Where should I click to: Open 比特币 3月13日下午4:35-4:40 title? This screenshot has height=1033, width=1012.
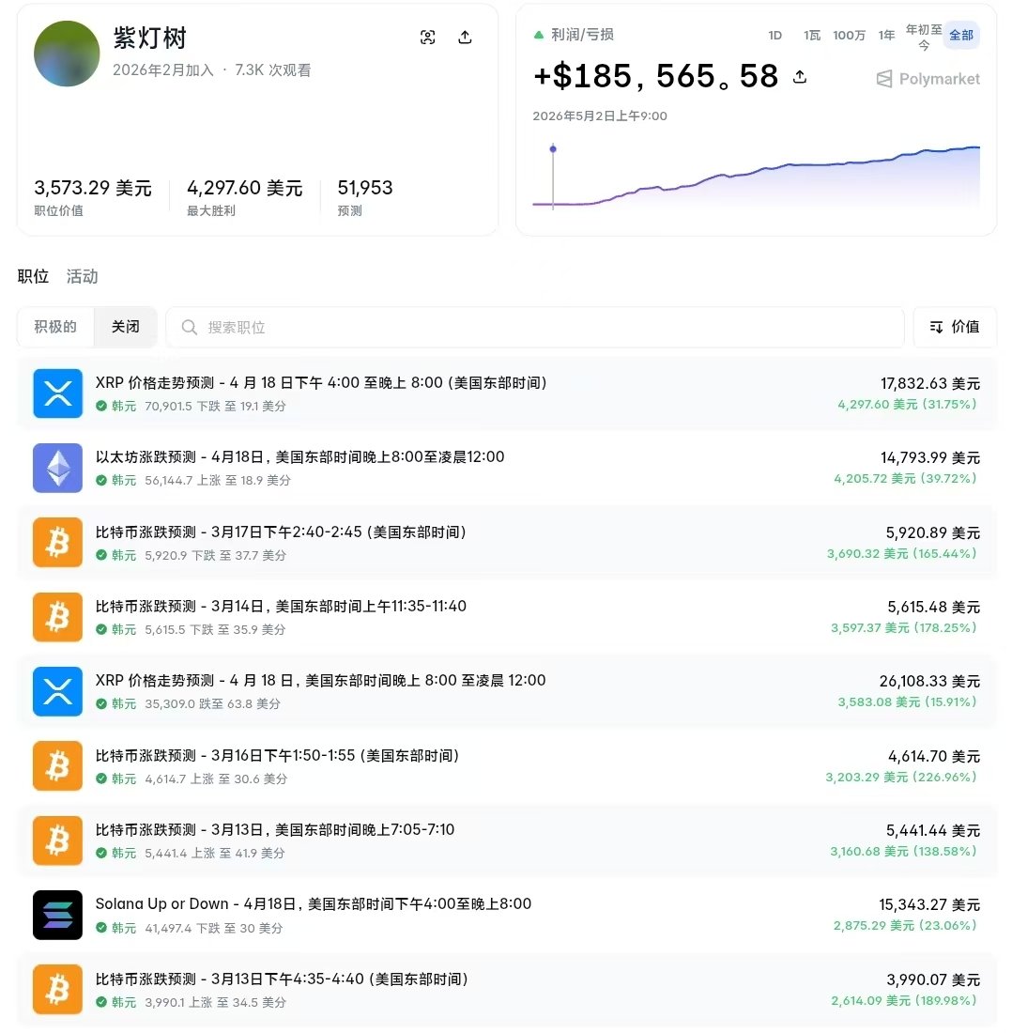pos(282,979)
